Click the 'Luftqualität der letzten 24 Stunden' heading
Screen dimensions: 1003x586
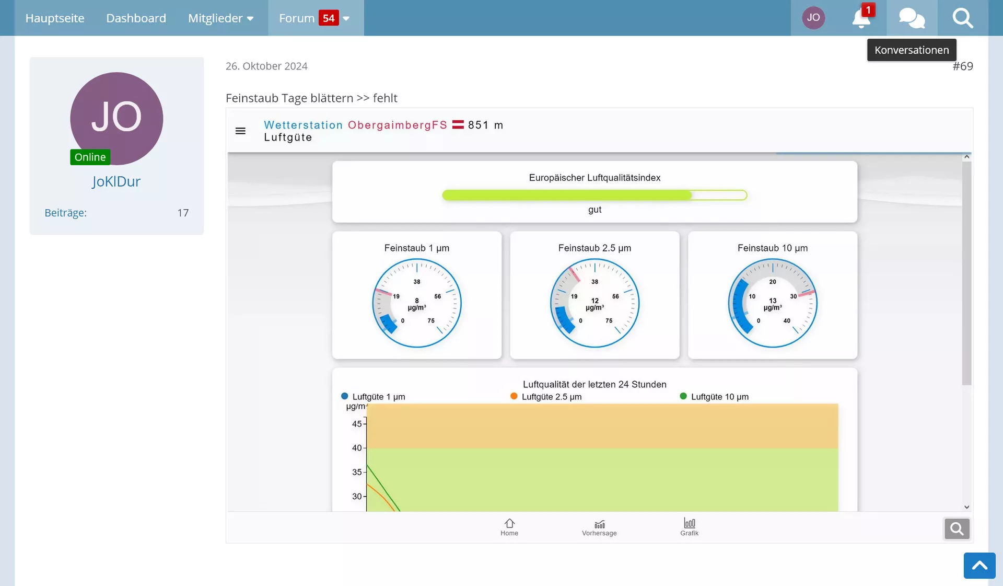(x=594, y=384)
